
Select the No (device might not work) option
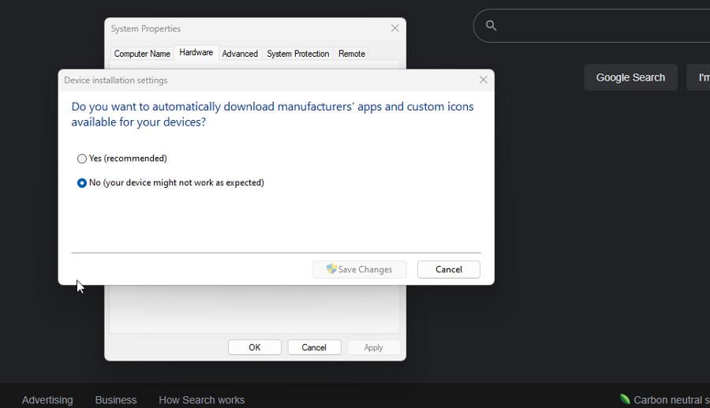click(82, 183)
